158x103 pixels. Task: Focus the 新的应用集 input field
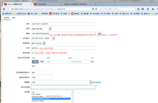[63, 87]
